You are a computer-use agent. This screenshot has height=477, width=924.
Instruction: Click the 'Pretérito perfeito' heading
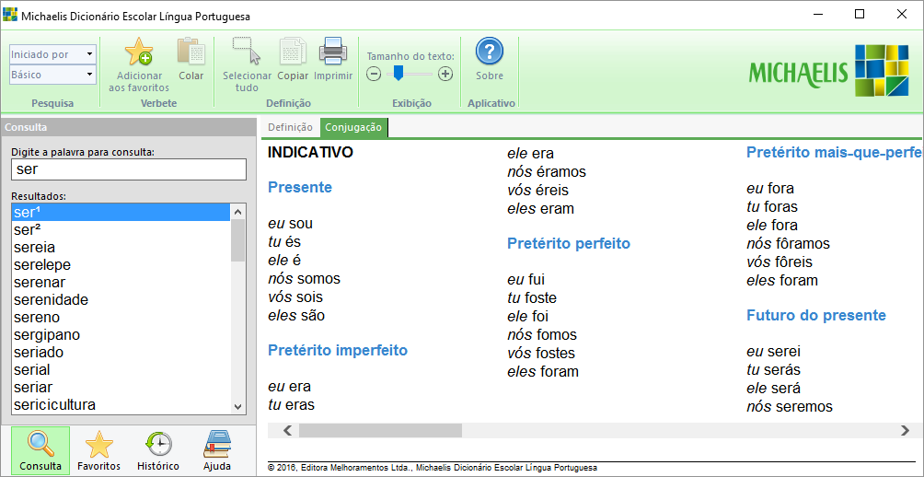569,243
